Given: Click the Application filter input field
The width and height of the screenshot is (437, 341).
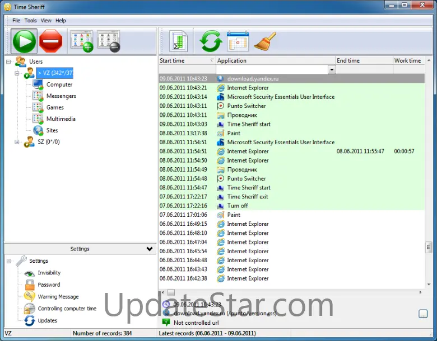Looking at the screenshot, I should coord(272,69).
